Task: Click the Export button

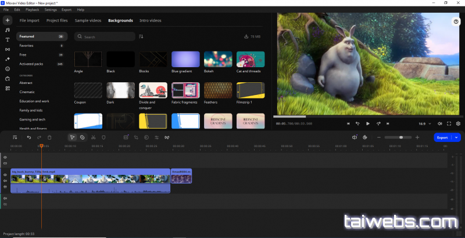Action: pyautogui.click(x=443, y=137)
